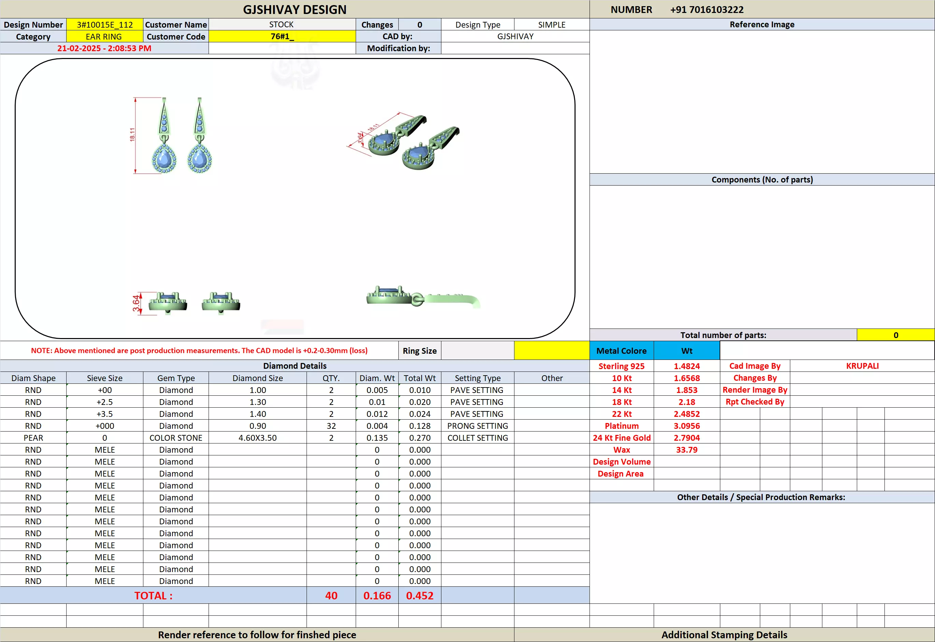Select the PRONG SETTING cell
Screen dimensions: 935x642
click(477, 426)
